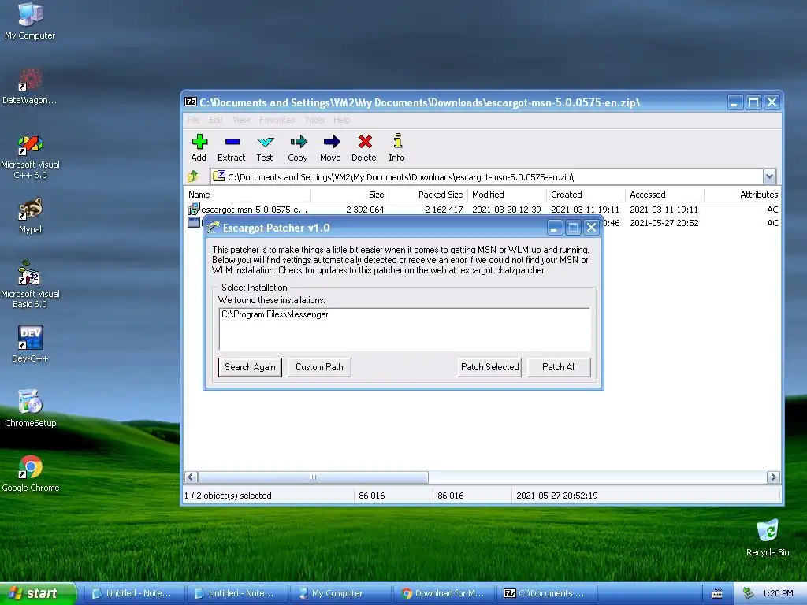Open the Windows start menu

tap(38, 593)
